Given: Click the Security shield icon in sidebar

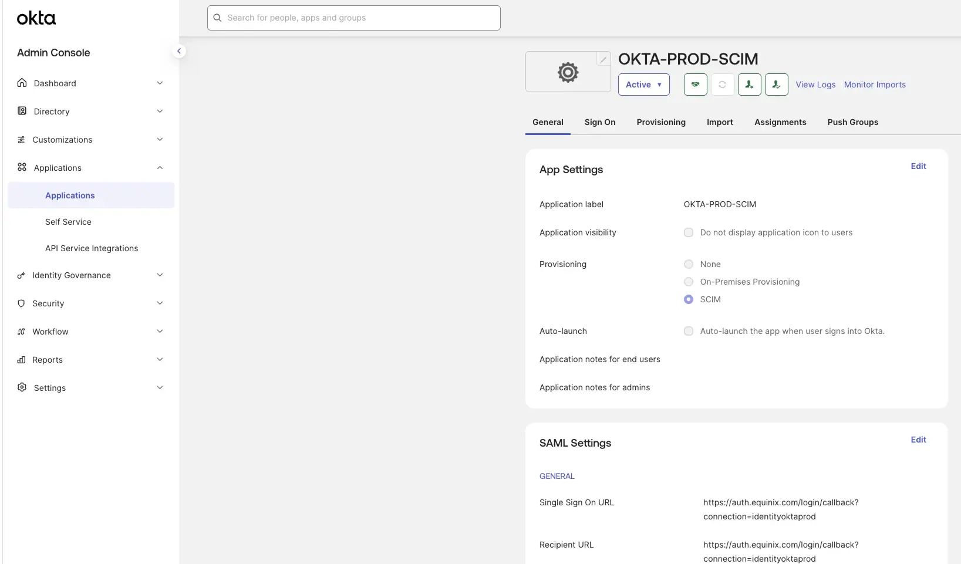Looking at the screenshot, I should pos(21,303).
